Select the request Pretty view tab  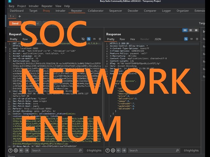[13, 39]
